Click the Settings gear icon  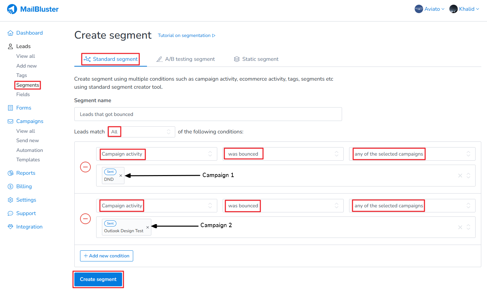click(x=10, y=200)
